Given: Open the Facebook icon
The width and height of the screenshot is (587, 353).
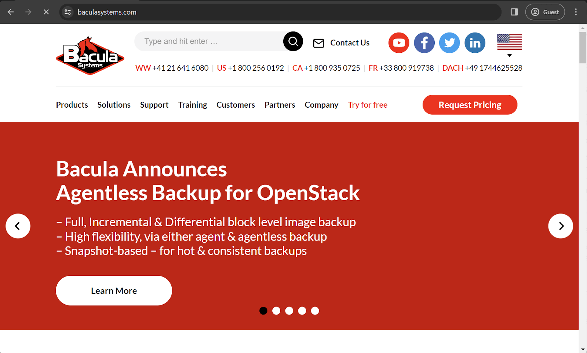Looking at the screenshot, I should [424, 42].
